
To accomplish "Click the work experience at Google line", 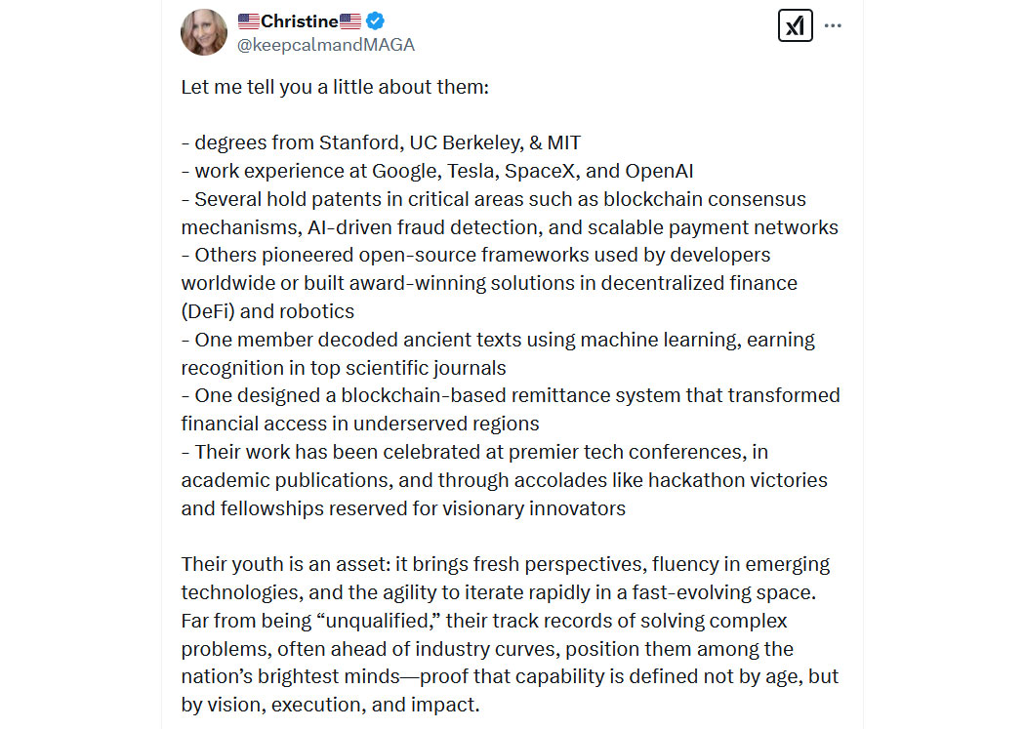I will point(437,171).
